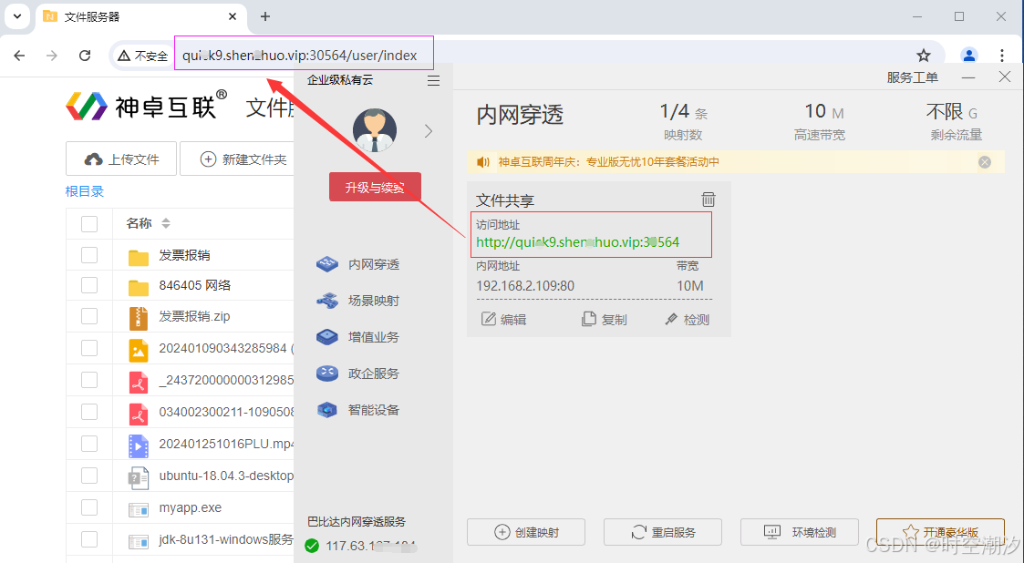This screenshot has width=1024, height=563.
Task: Bookmark page with the star icon
Action: (x=924, y=56)
